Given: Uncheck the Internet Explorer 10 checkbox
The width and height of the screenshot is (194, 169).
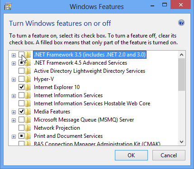Looking at the screenshot, I should (x=21, y=87).
